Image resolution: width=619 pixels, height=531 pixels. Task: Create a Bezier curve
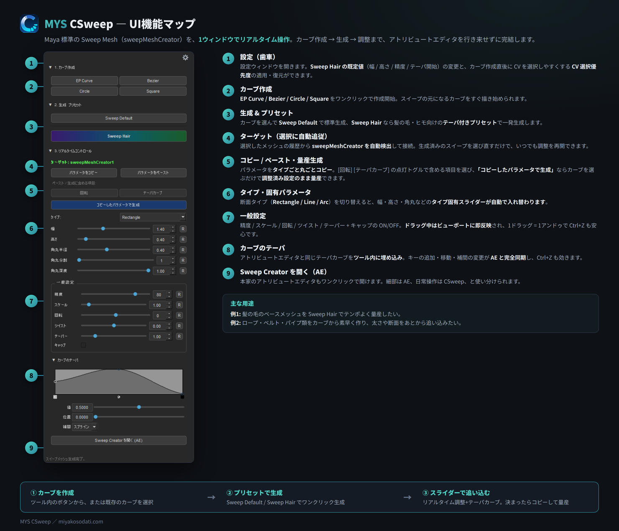tap(153, 81)
